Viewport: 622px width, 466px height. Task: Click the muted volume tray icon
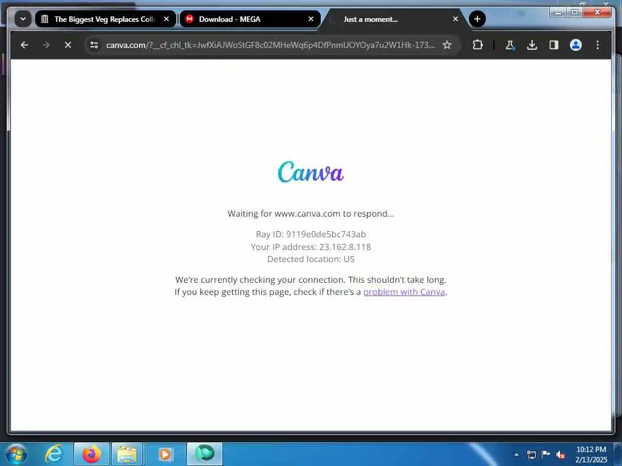click(x=561, y=454)
